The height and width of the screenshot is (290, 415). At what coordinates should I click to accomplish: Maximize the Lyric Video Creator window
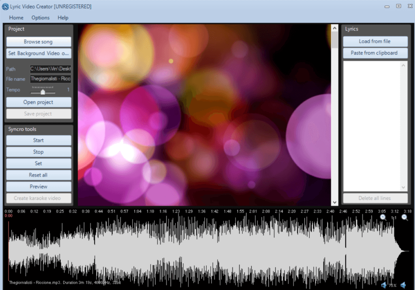(x=399, y=6)
